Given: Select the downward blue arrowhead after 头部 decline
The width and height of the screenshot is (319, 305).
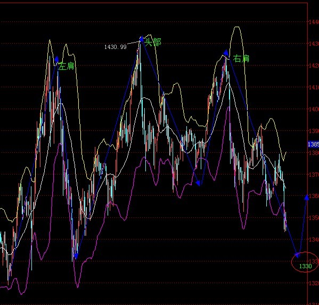Looking at the screenshot, I should click(x=198, y=183).
